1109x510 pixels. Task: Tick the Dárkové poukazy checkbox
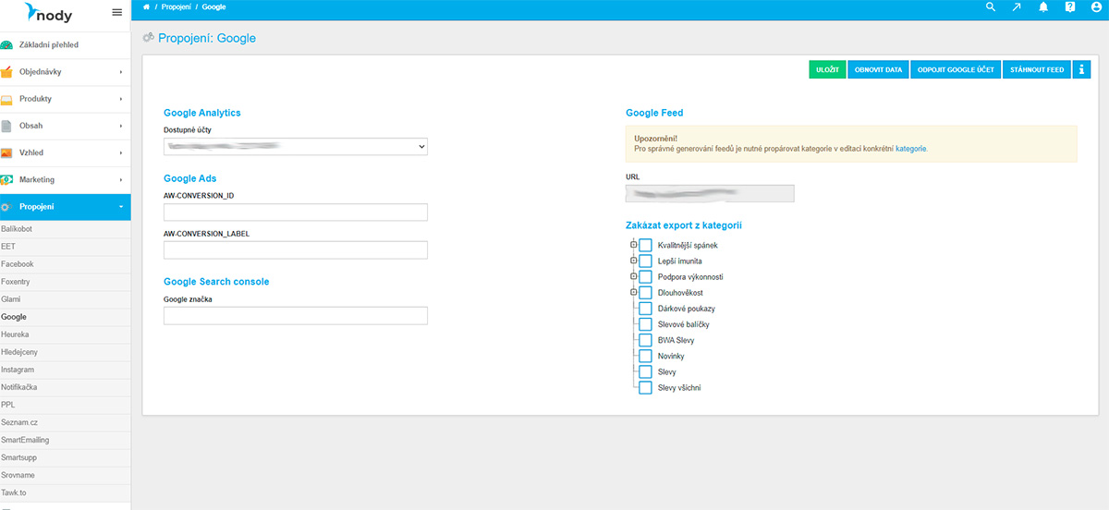pyautogui.click(x=646, y=309)
